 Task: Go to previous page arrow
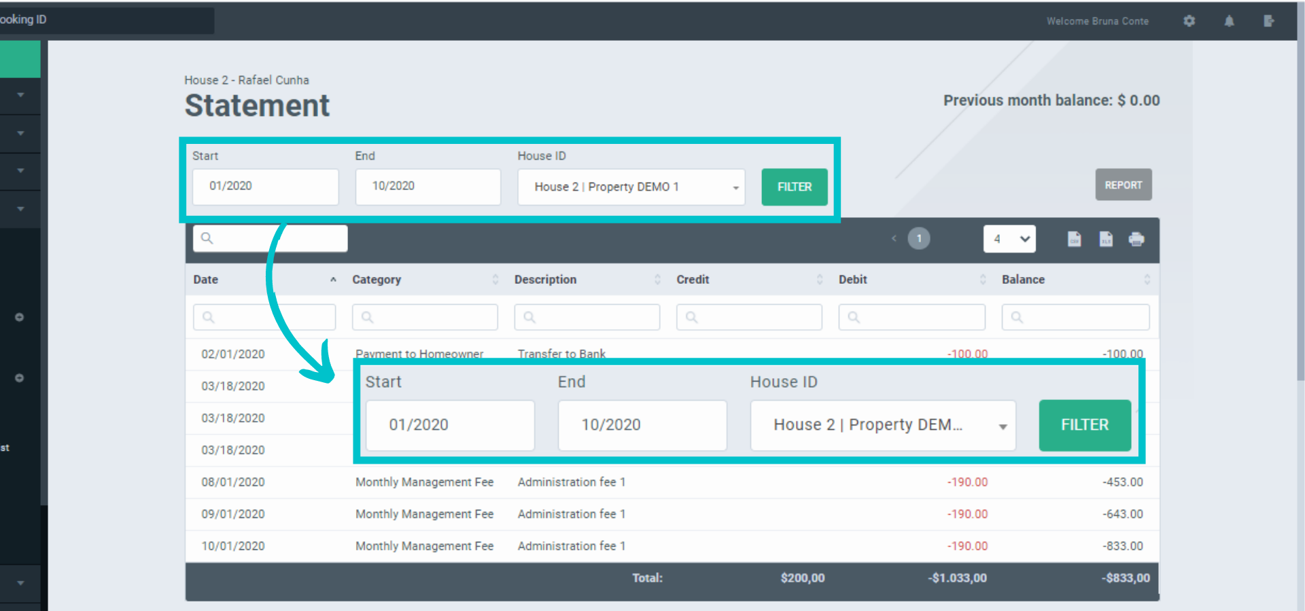(894, 238)
